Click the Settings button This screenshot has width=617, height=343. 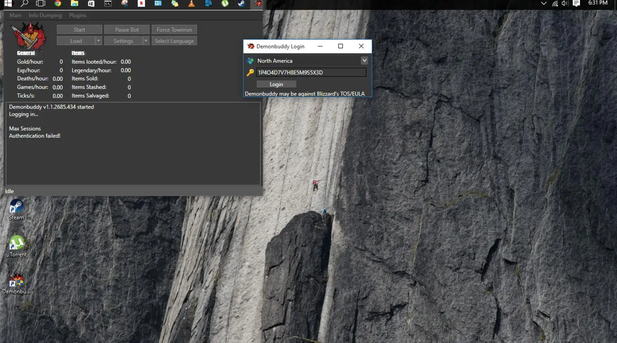123,41
